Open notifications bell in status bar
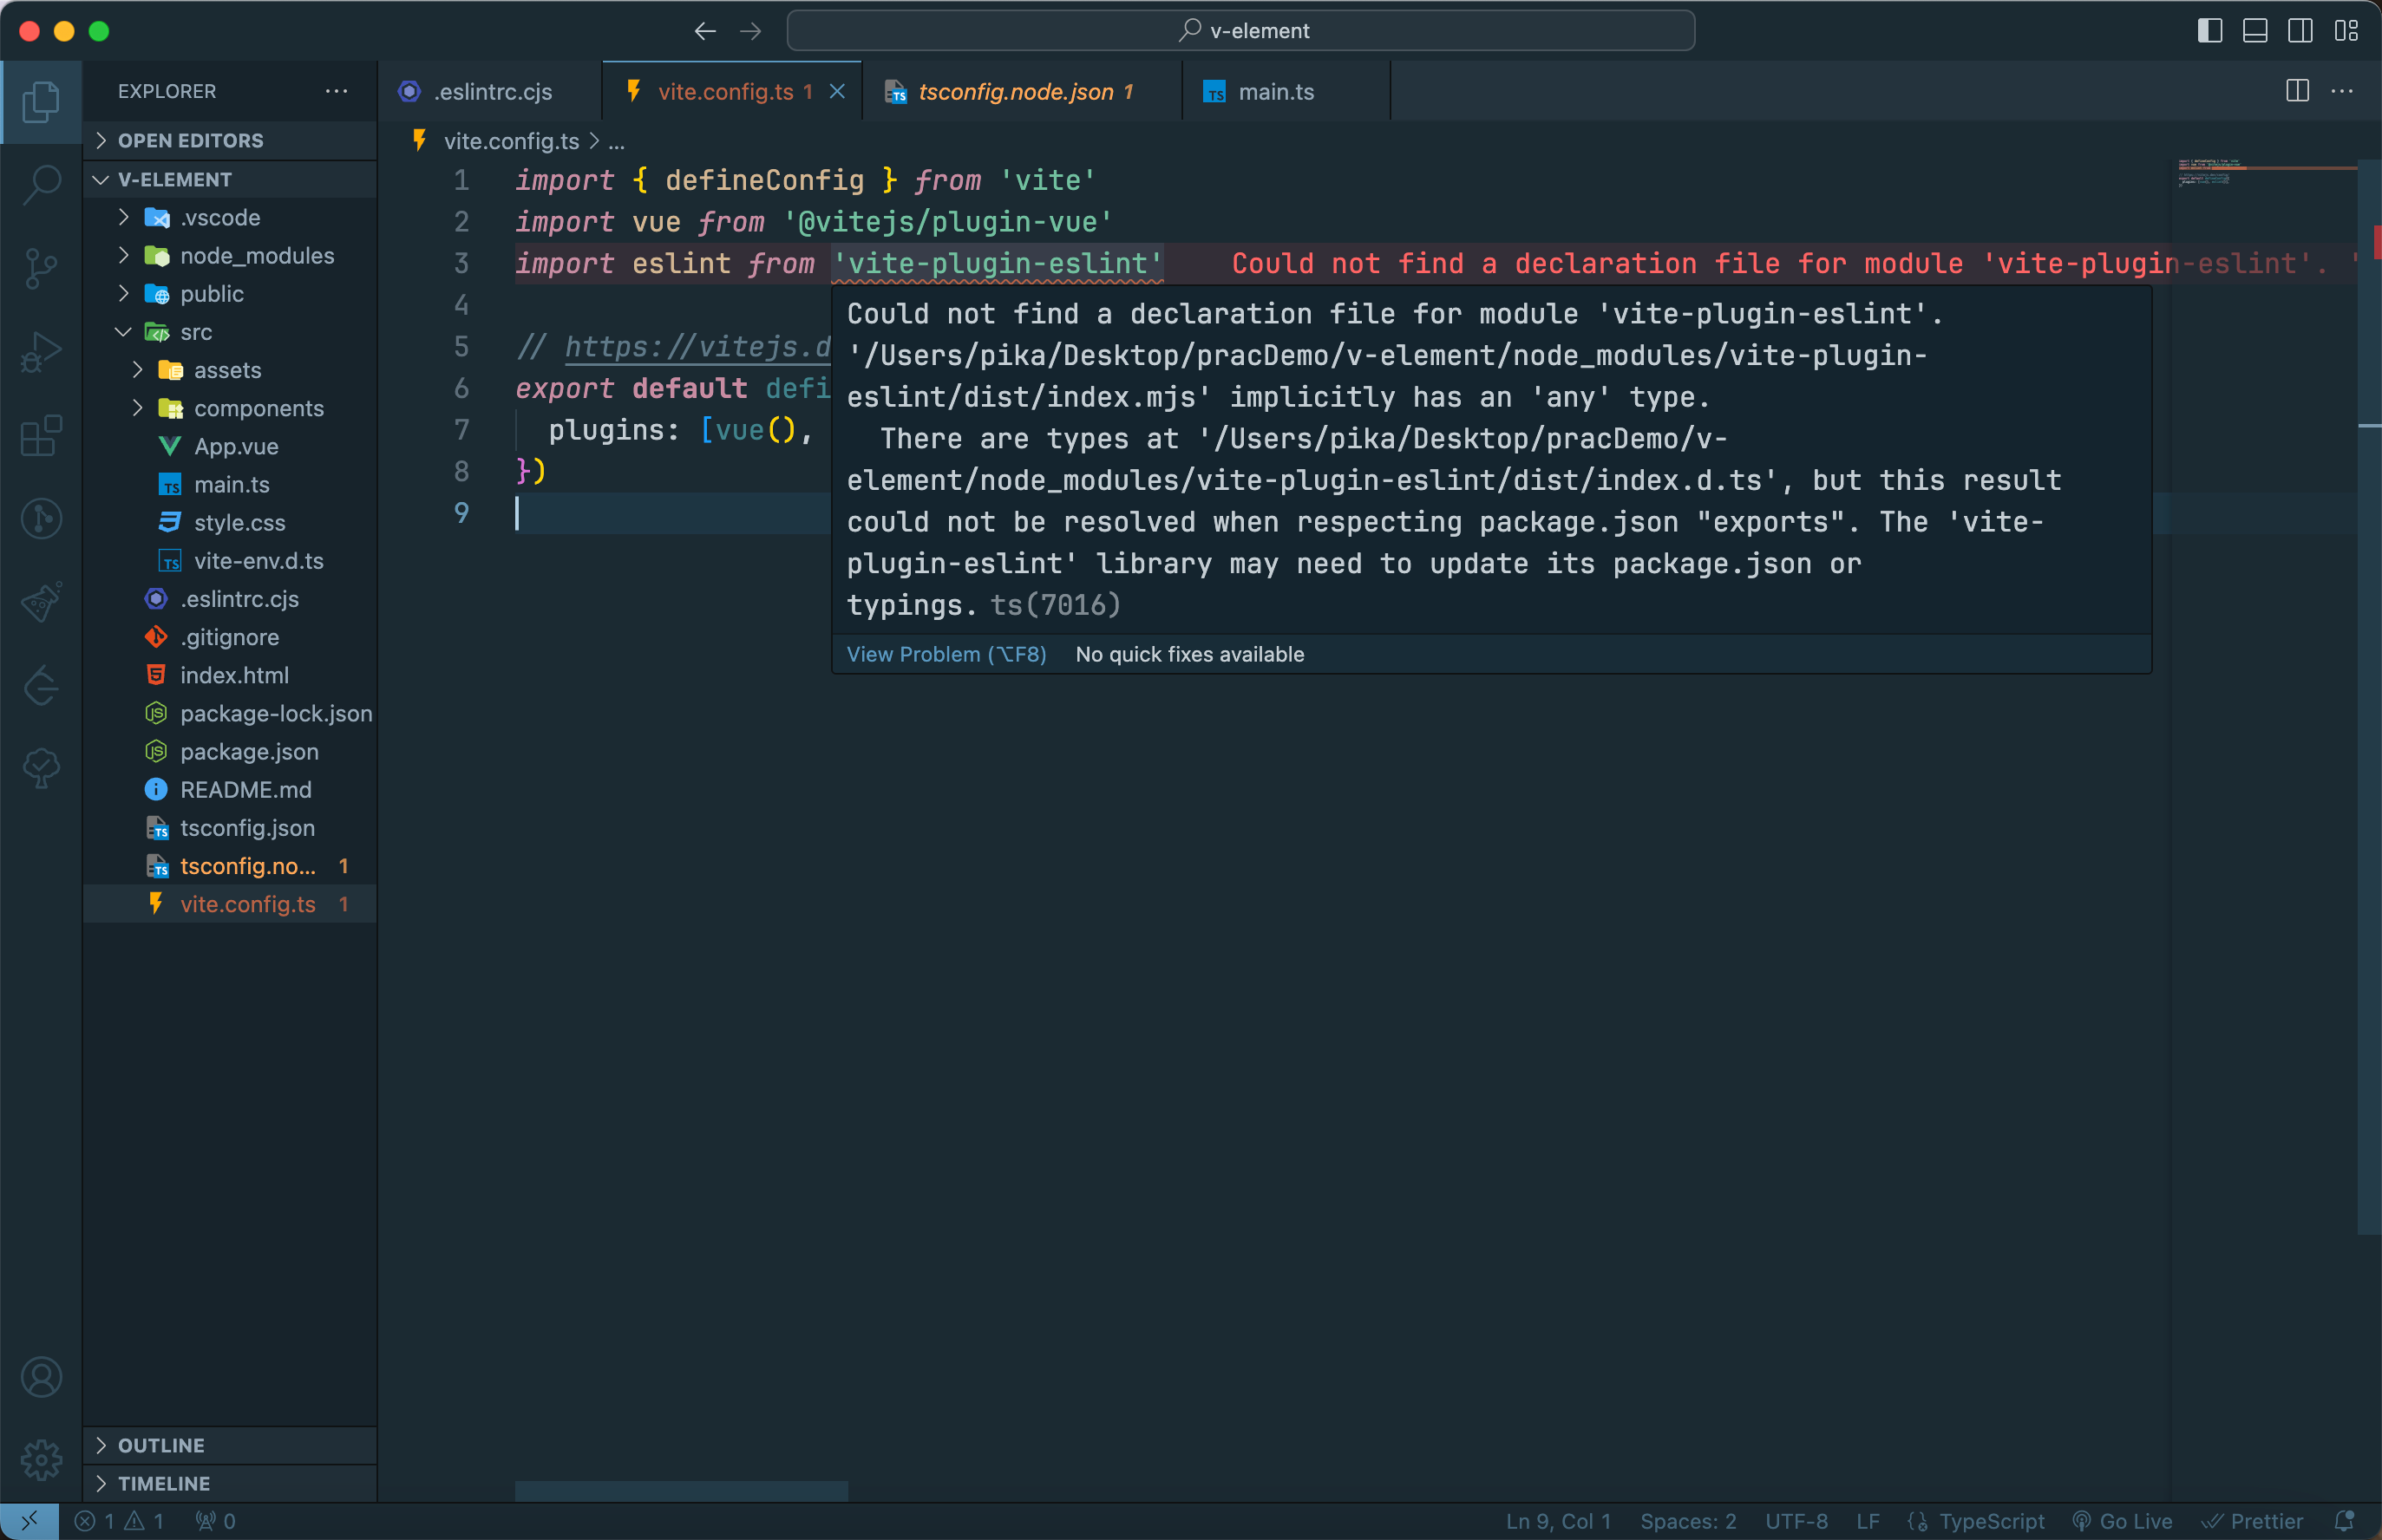Image resolution: width=2382 pixels, height=1540 pixels. coord(2344,1521)
